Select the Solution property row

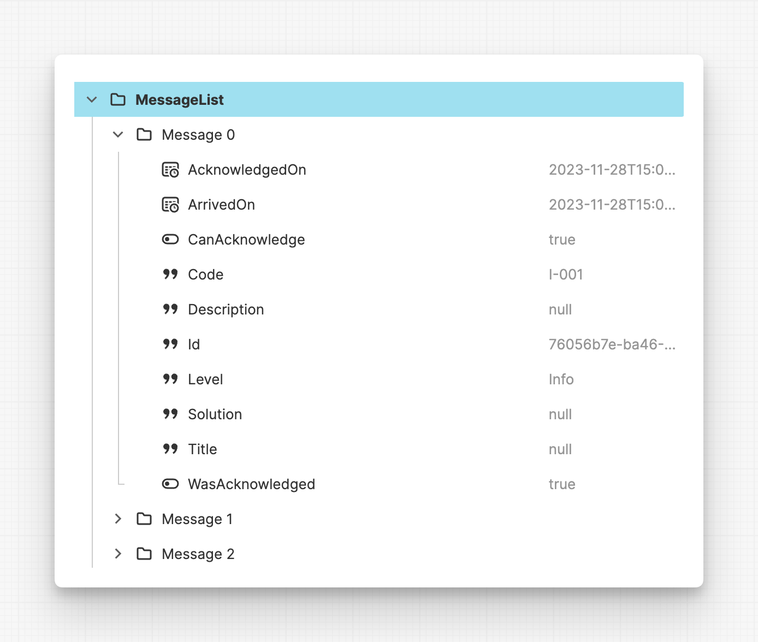(x=215, y=414)
